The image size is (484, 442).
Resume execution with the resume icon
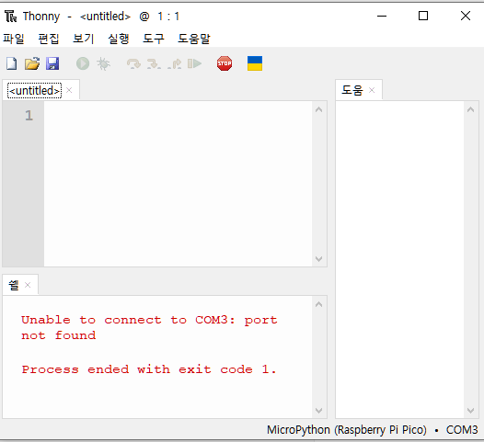click(x=194, y=63)
